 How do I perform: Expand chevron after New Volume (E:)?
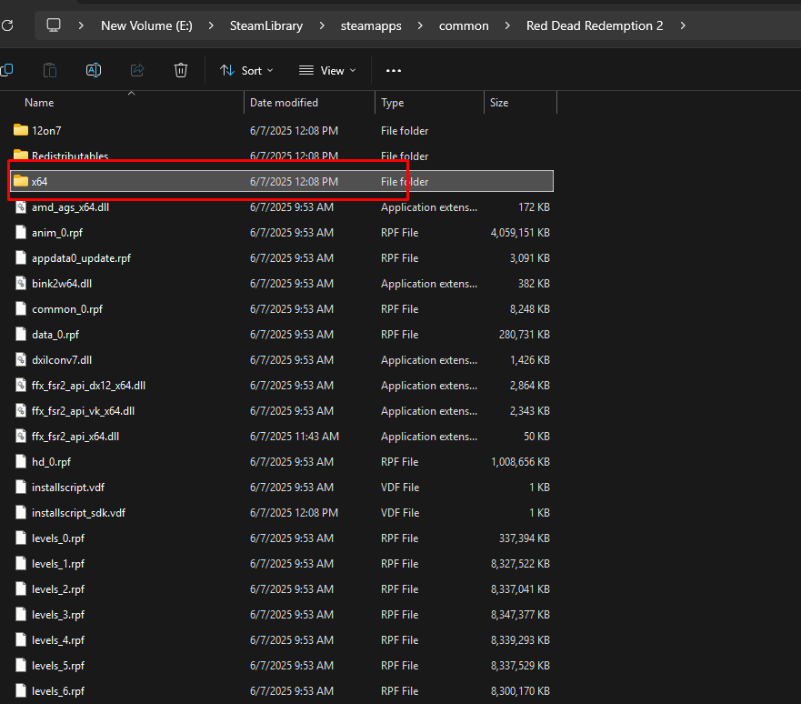click(211, 25)
